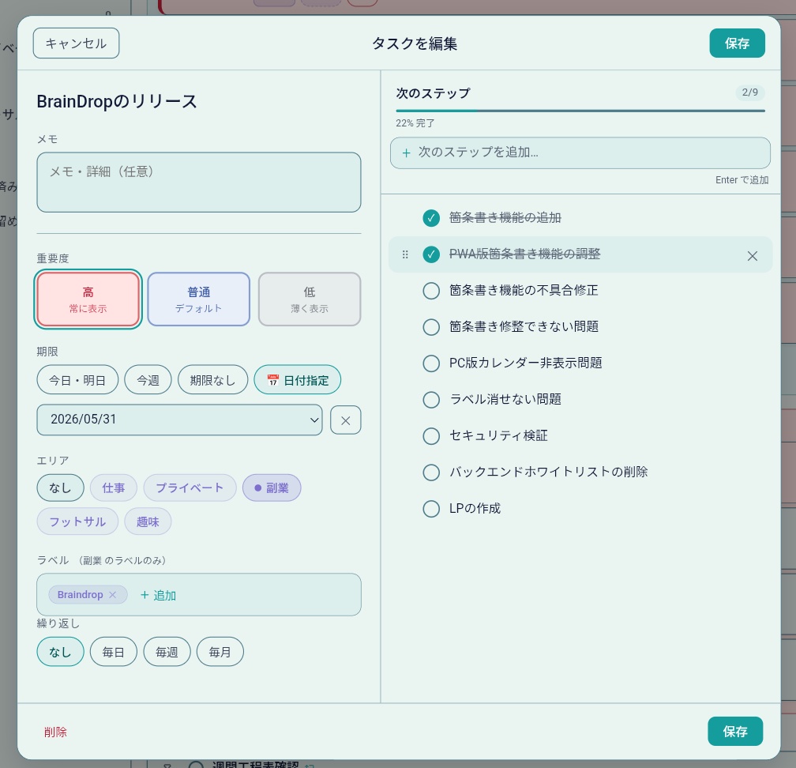Click the plus icon in next step field

coord(406,153)
